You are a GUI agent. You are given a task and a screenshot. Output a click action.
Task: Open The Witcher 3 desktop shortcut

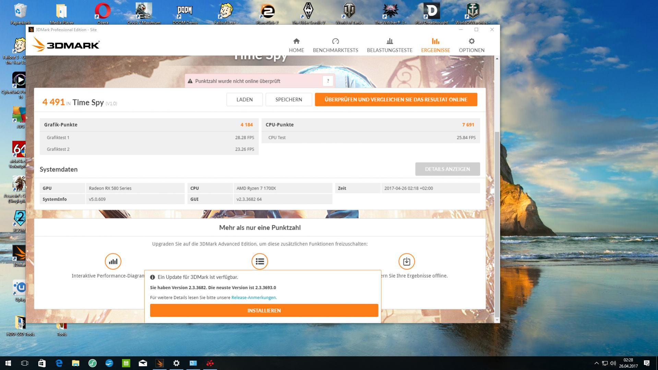390,13
